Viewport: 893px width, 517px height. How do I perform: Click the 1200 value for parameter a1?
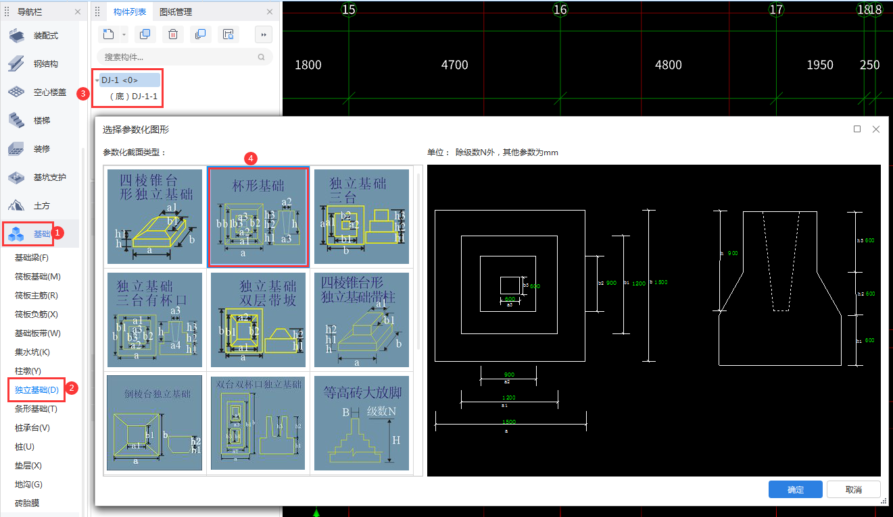coord(509,398)
